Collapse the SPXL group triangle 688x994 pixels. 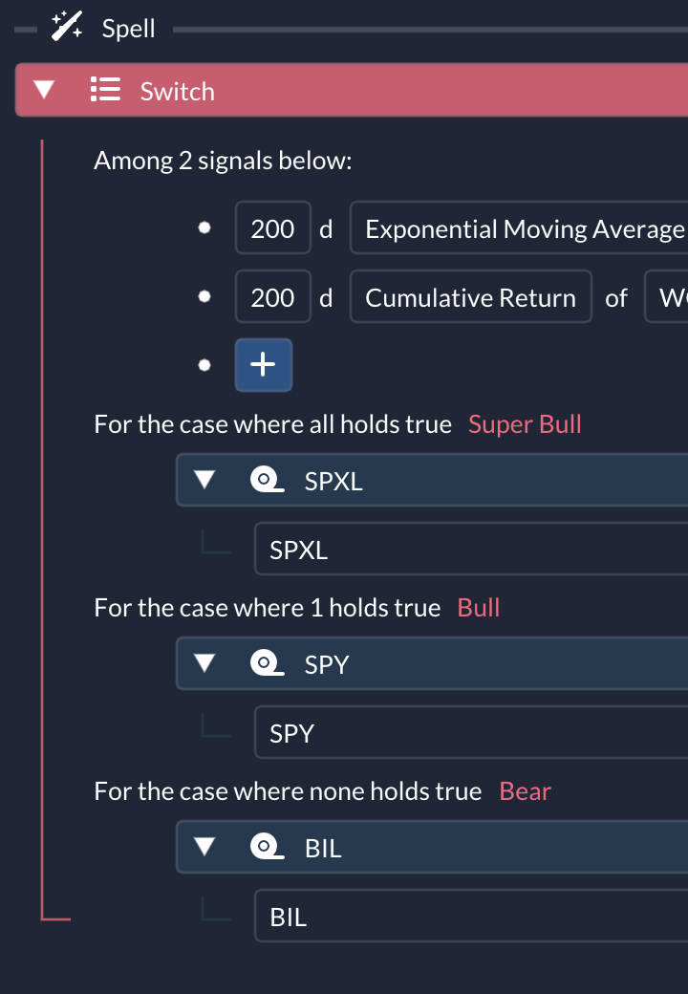(204, 479)
